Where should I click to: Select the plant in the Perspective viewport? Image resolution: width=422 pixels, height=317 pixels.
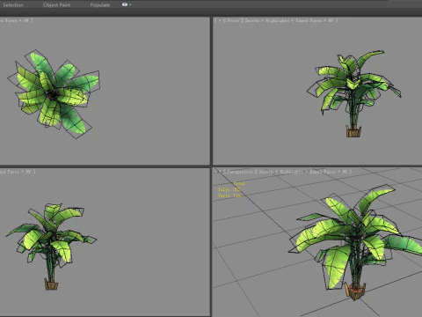(x=356, y=241)
